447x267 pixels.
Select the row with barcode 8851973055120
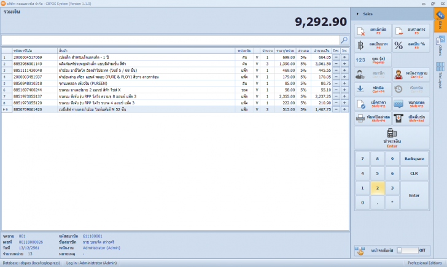(175, 103)
